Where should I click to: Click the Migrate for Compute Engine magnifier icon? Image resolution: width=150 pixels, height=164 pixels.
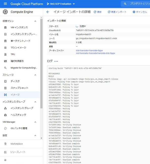pos(5,68)
